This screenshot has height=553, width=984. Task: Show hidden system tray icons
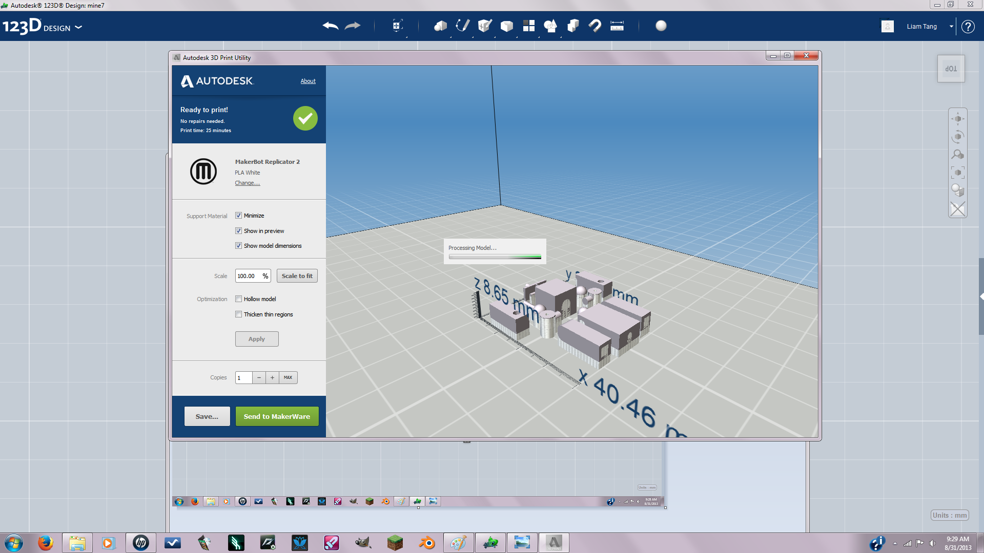click(x=895, y=543)
